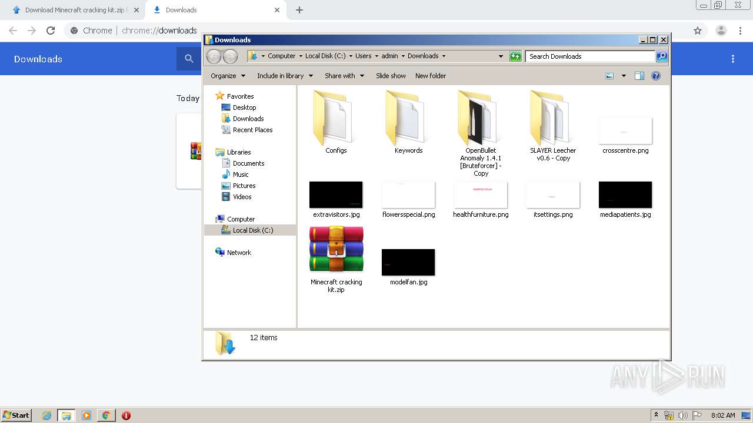Select flowersspecial.png file
This screenshot has height=423, width=753.
click(408, 200)
